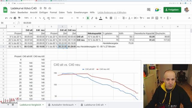Open text wrapping dropdown
Viewport: 192px width, 108px height.
coord(136,18)
